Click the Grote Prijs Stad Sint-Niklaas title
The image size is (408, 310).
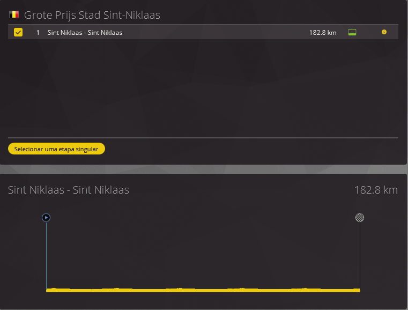pos(92,16)
